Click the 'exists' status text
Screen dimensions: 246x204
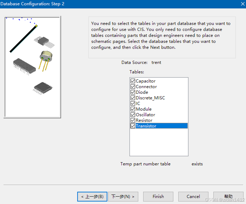click(197, 164)
